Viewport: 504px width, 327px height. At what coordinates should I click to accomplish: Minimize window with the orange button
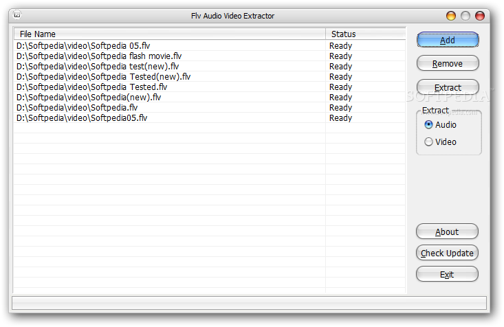451,15
